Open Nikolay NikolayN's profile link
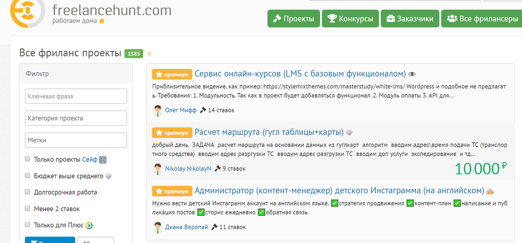522x243 pixels. pyautogui.click(x=188, y=169)
